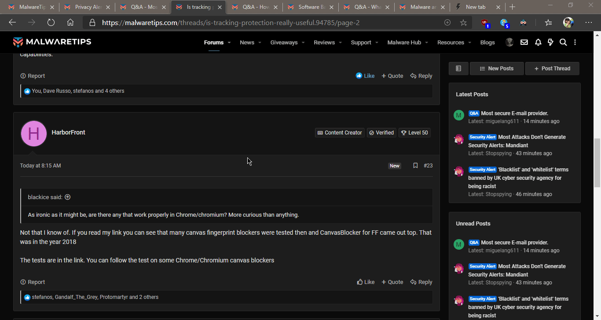Click the MalwareTips logo
This screenshot has width=601, height=320.
pyautogui.click(x=52, y=42)
